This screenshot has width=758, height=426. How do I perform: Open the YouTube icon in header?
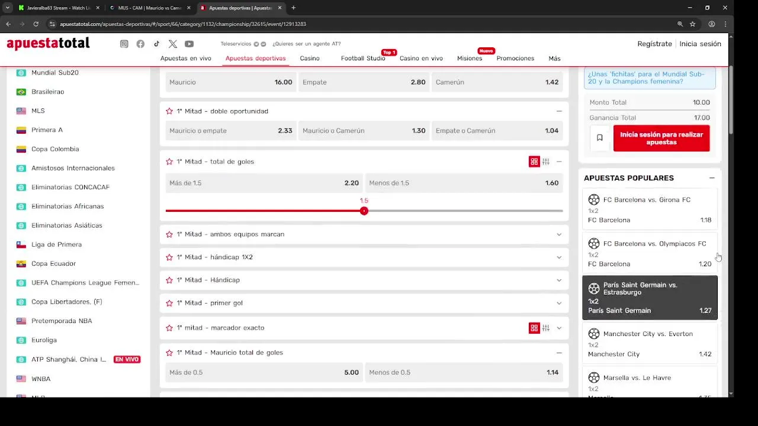click(x=189, y=44)
